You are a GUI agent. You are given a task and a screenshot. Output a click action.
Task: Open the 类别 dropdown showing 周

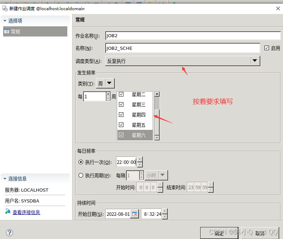pos(109,83)
